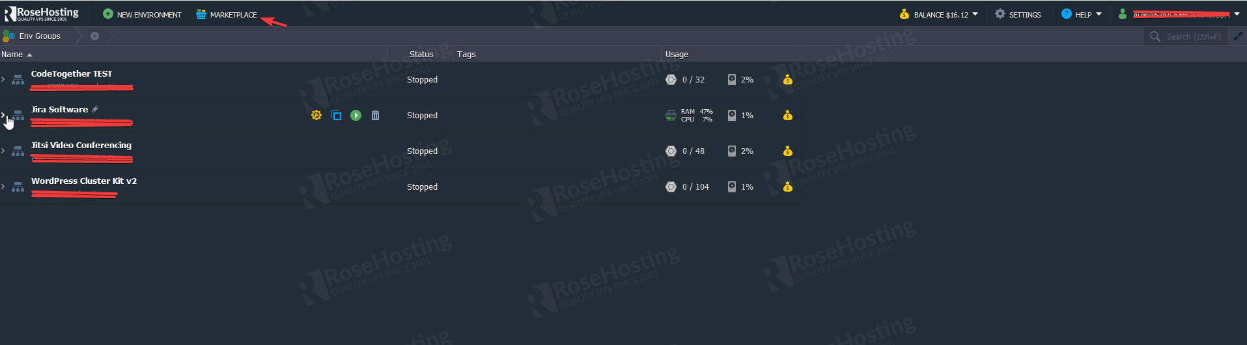Click the WordPress Cluster Kit Stopped status

[422, 187]
